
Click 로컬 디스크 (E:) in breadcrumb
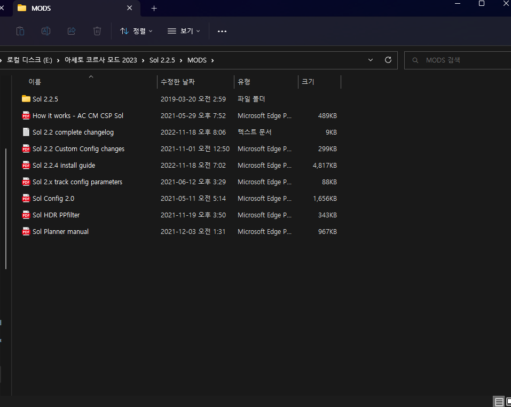(30, 60)
